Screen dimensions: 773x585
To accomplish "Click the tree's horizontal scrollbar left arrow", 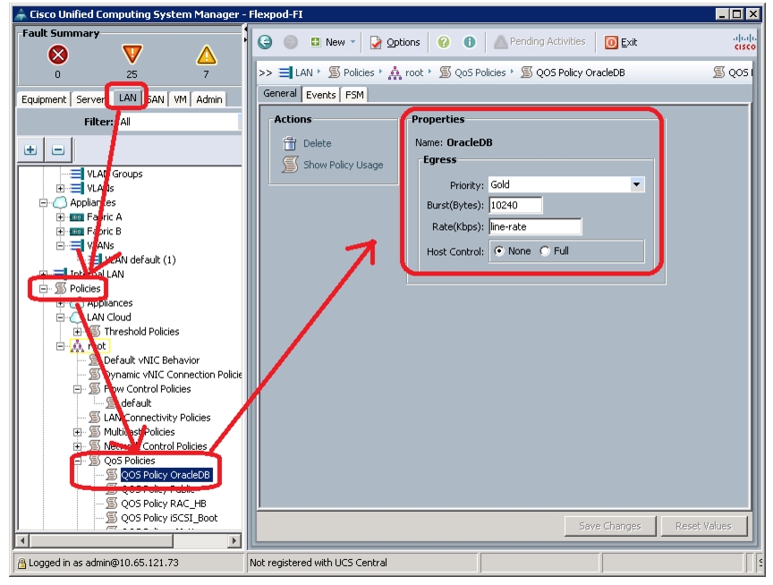I will 22,540.
